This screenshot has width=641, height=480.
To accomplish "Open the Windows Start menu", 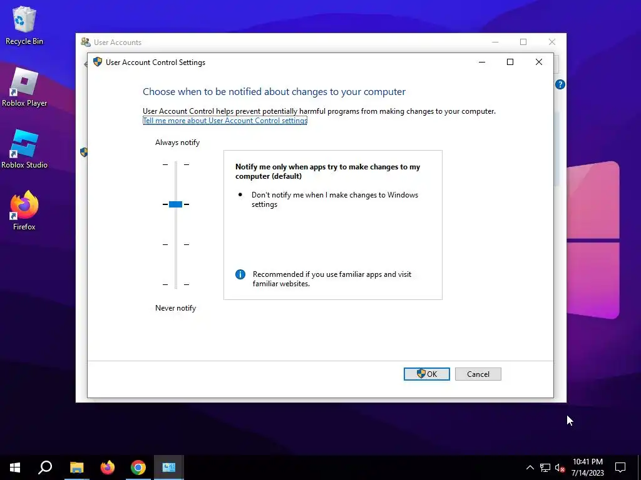I will (x=15, y=467).
